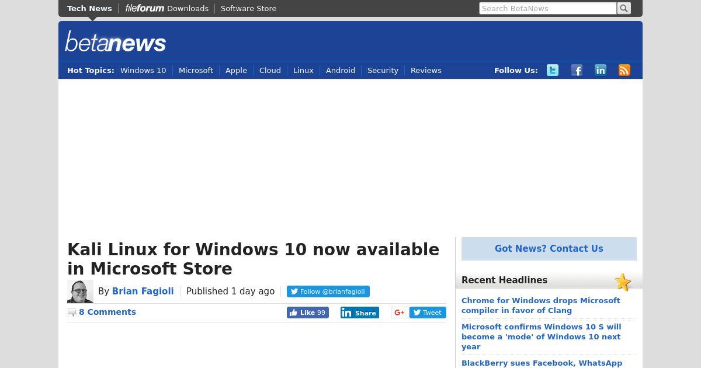Click the search magnifier button

coord(624,8)
